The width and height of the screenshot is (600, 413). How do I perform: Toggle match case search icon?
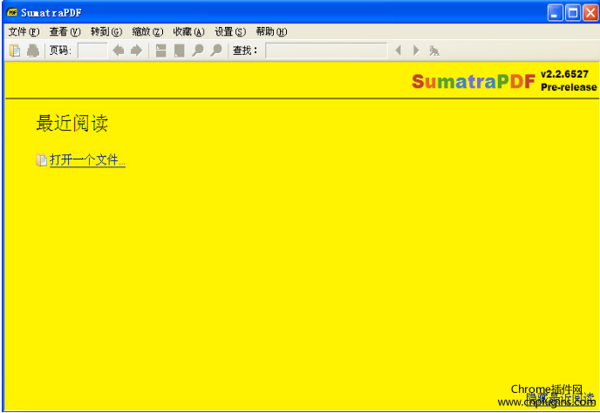434,51
